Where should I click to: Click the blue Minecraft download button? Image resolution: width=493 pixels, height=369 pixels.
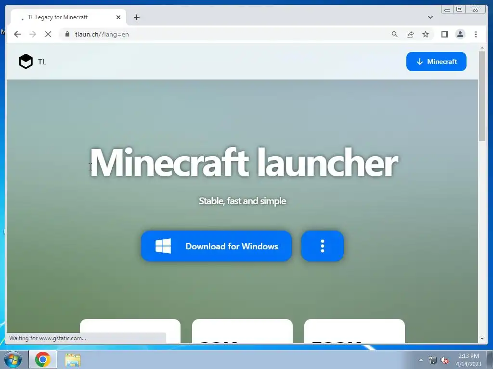pyautogui.click(x=436, y=61)
